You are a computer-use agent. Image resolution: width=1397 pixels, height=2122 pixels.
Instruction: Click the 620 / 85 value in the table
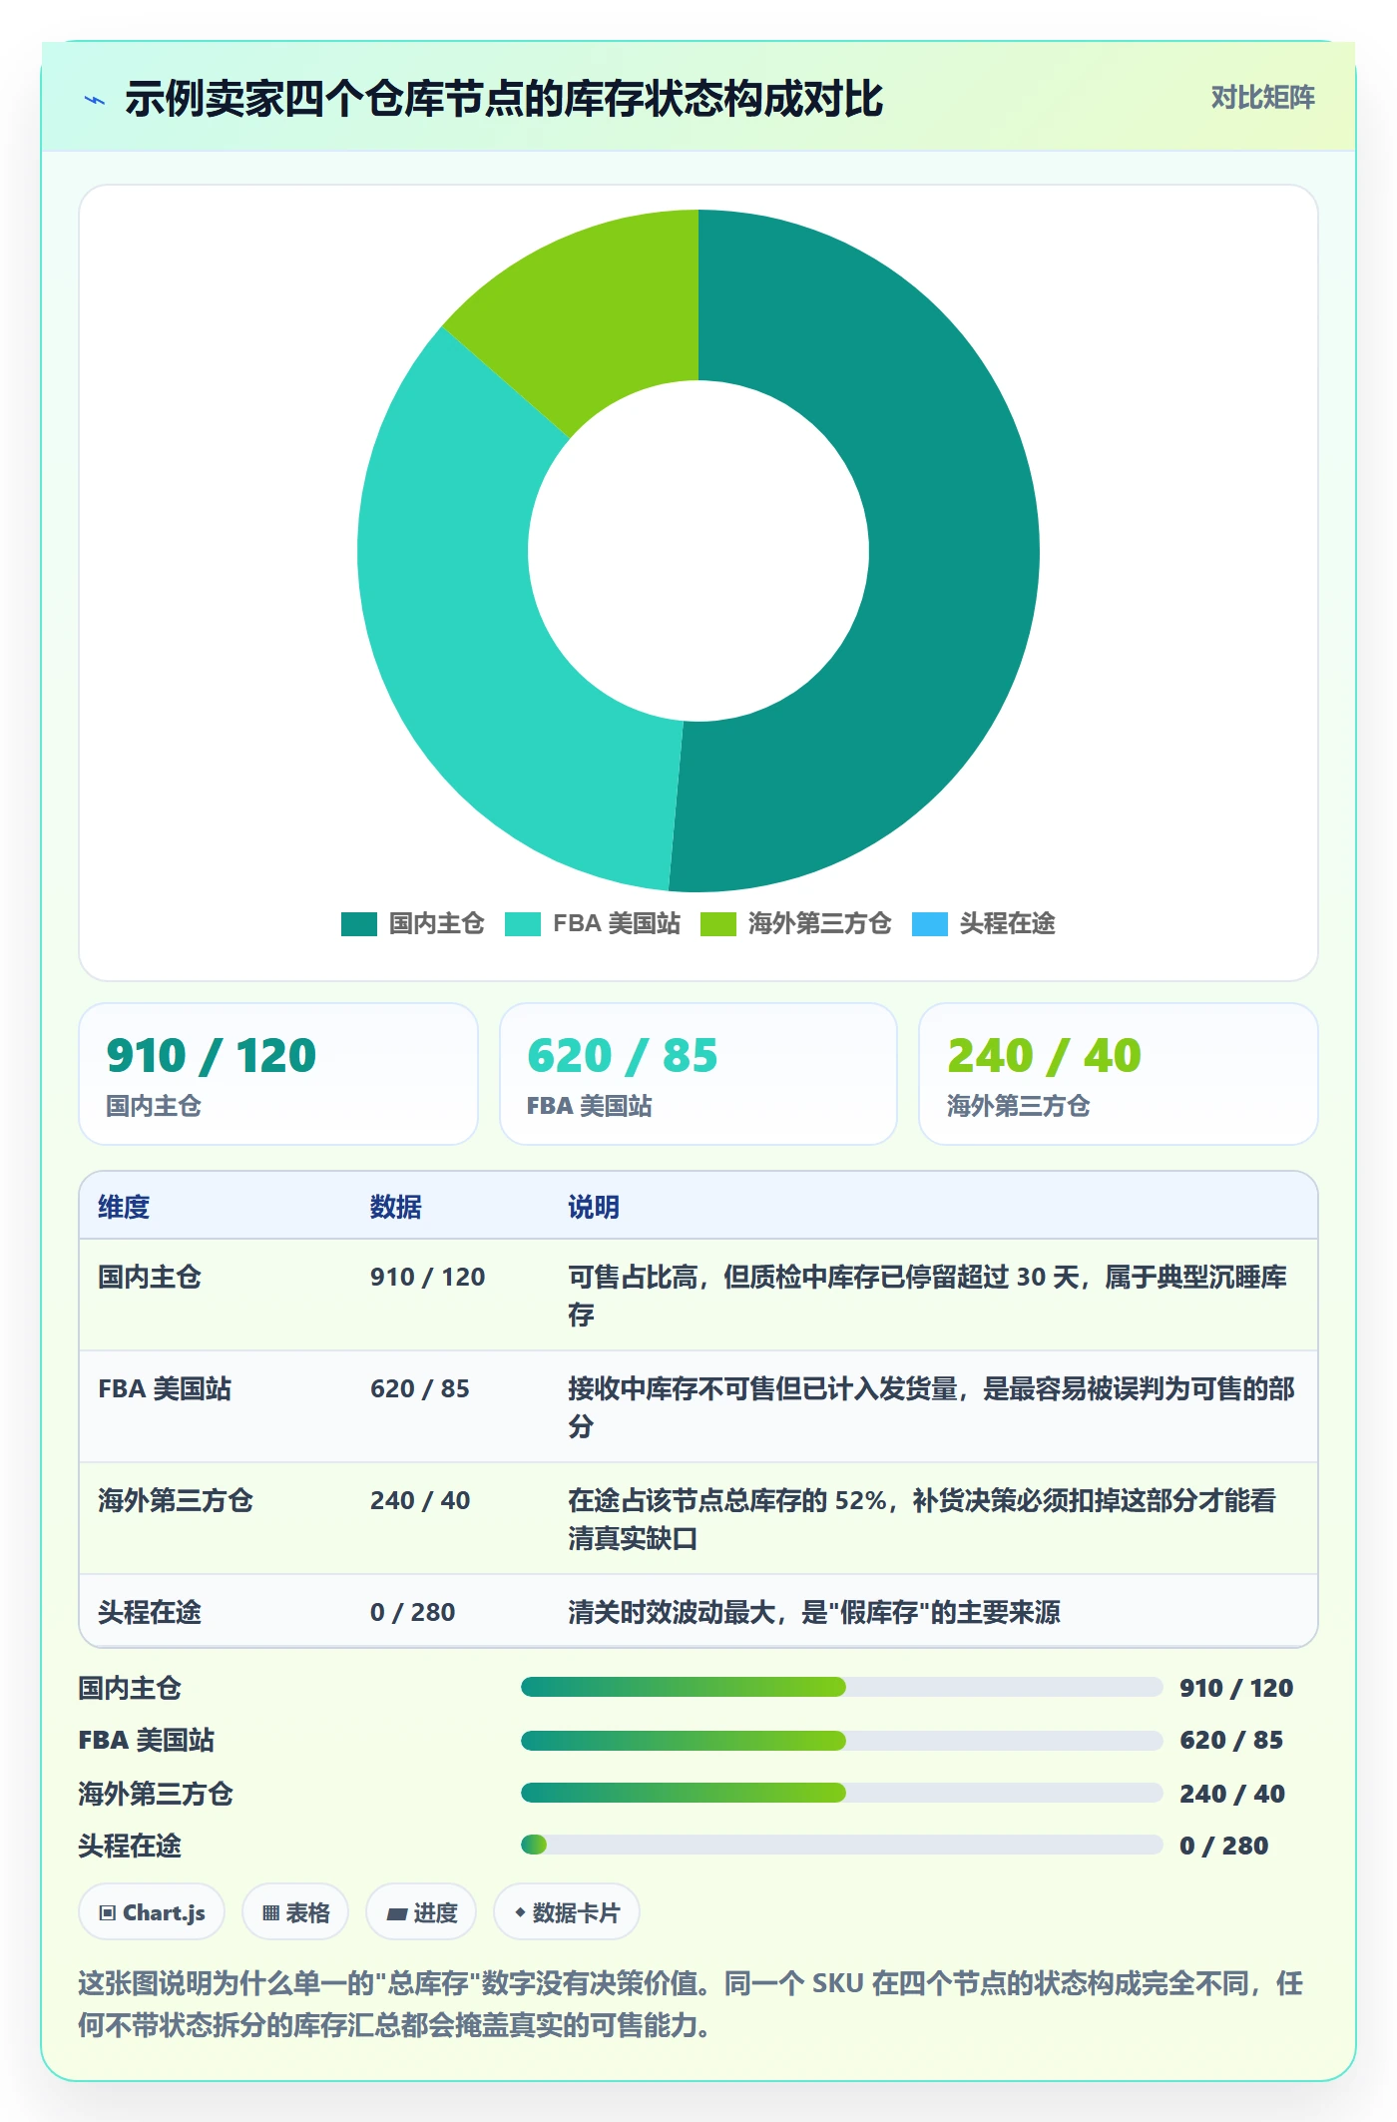(x=420, y=1388)
